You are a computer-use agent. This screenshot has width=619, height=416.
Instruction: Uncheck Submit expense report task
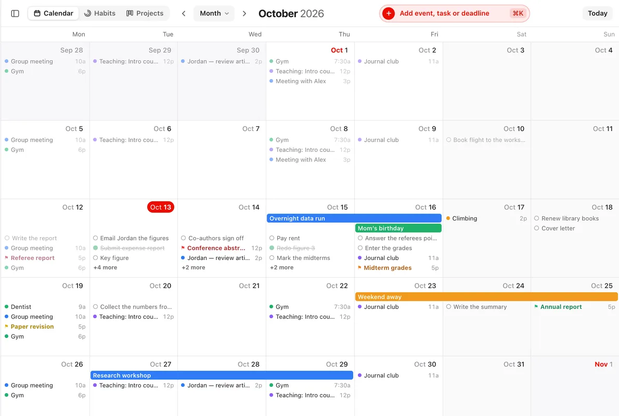click(96, 248)
